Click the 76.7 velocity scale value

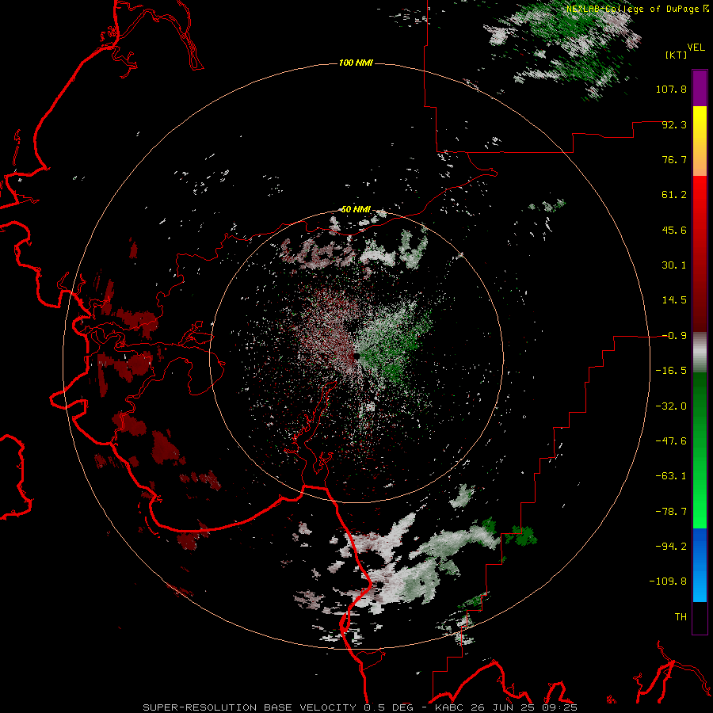click(x=674, y=159)
